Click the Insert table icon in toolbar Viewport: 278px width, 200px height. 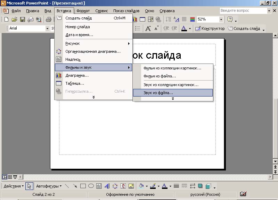coord(142,19)
